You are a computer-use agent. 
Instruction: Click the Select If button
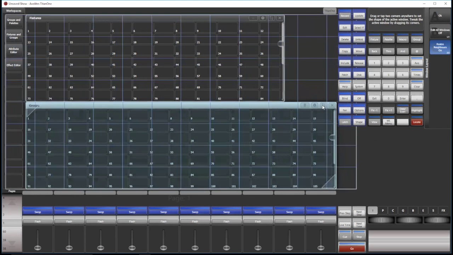coord(359,27)
